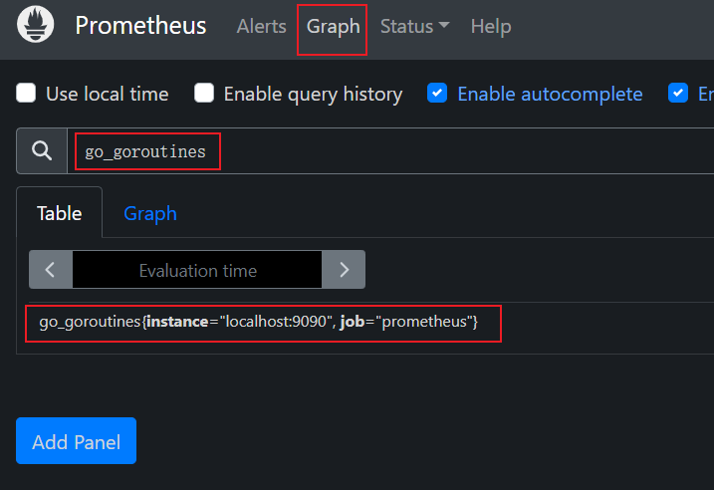Click into the Evaluation time field
This screenshot has width=714, height=490.
[197, 270]
